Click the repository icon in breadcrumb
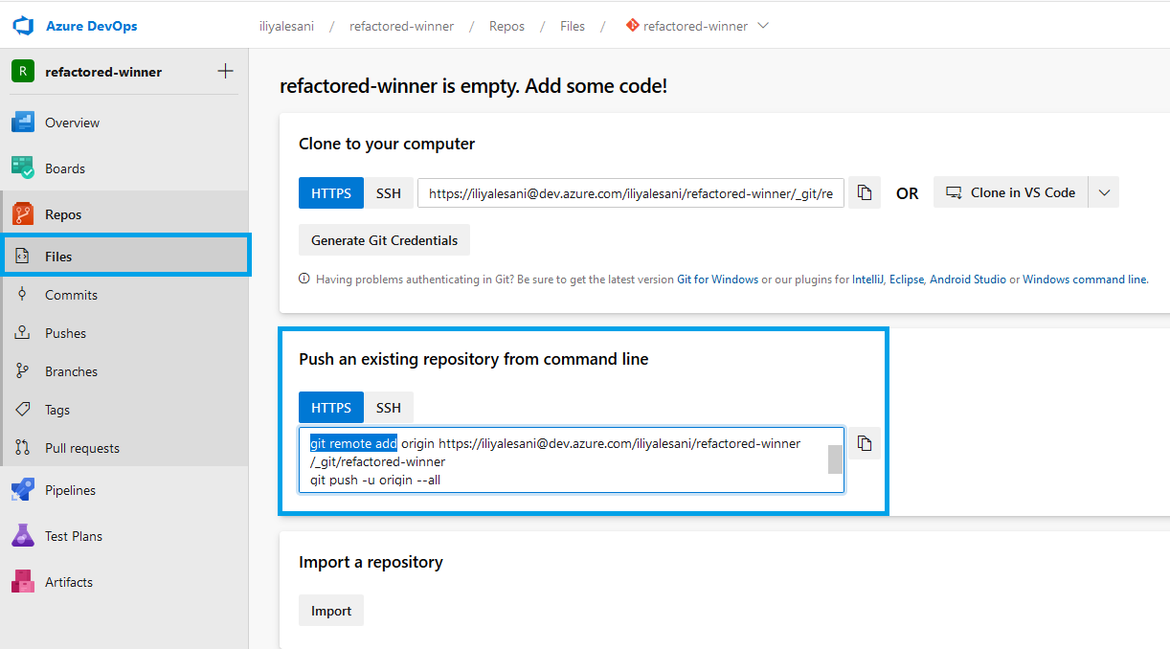Screen dimensions: 1170x649 pos(632,26)
